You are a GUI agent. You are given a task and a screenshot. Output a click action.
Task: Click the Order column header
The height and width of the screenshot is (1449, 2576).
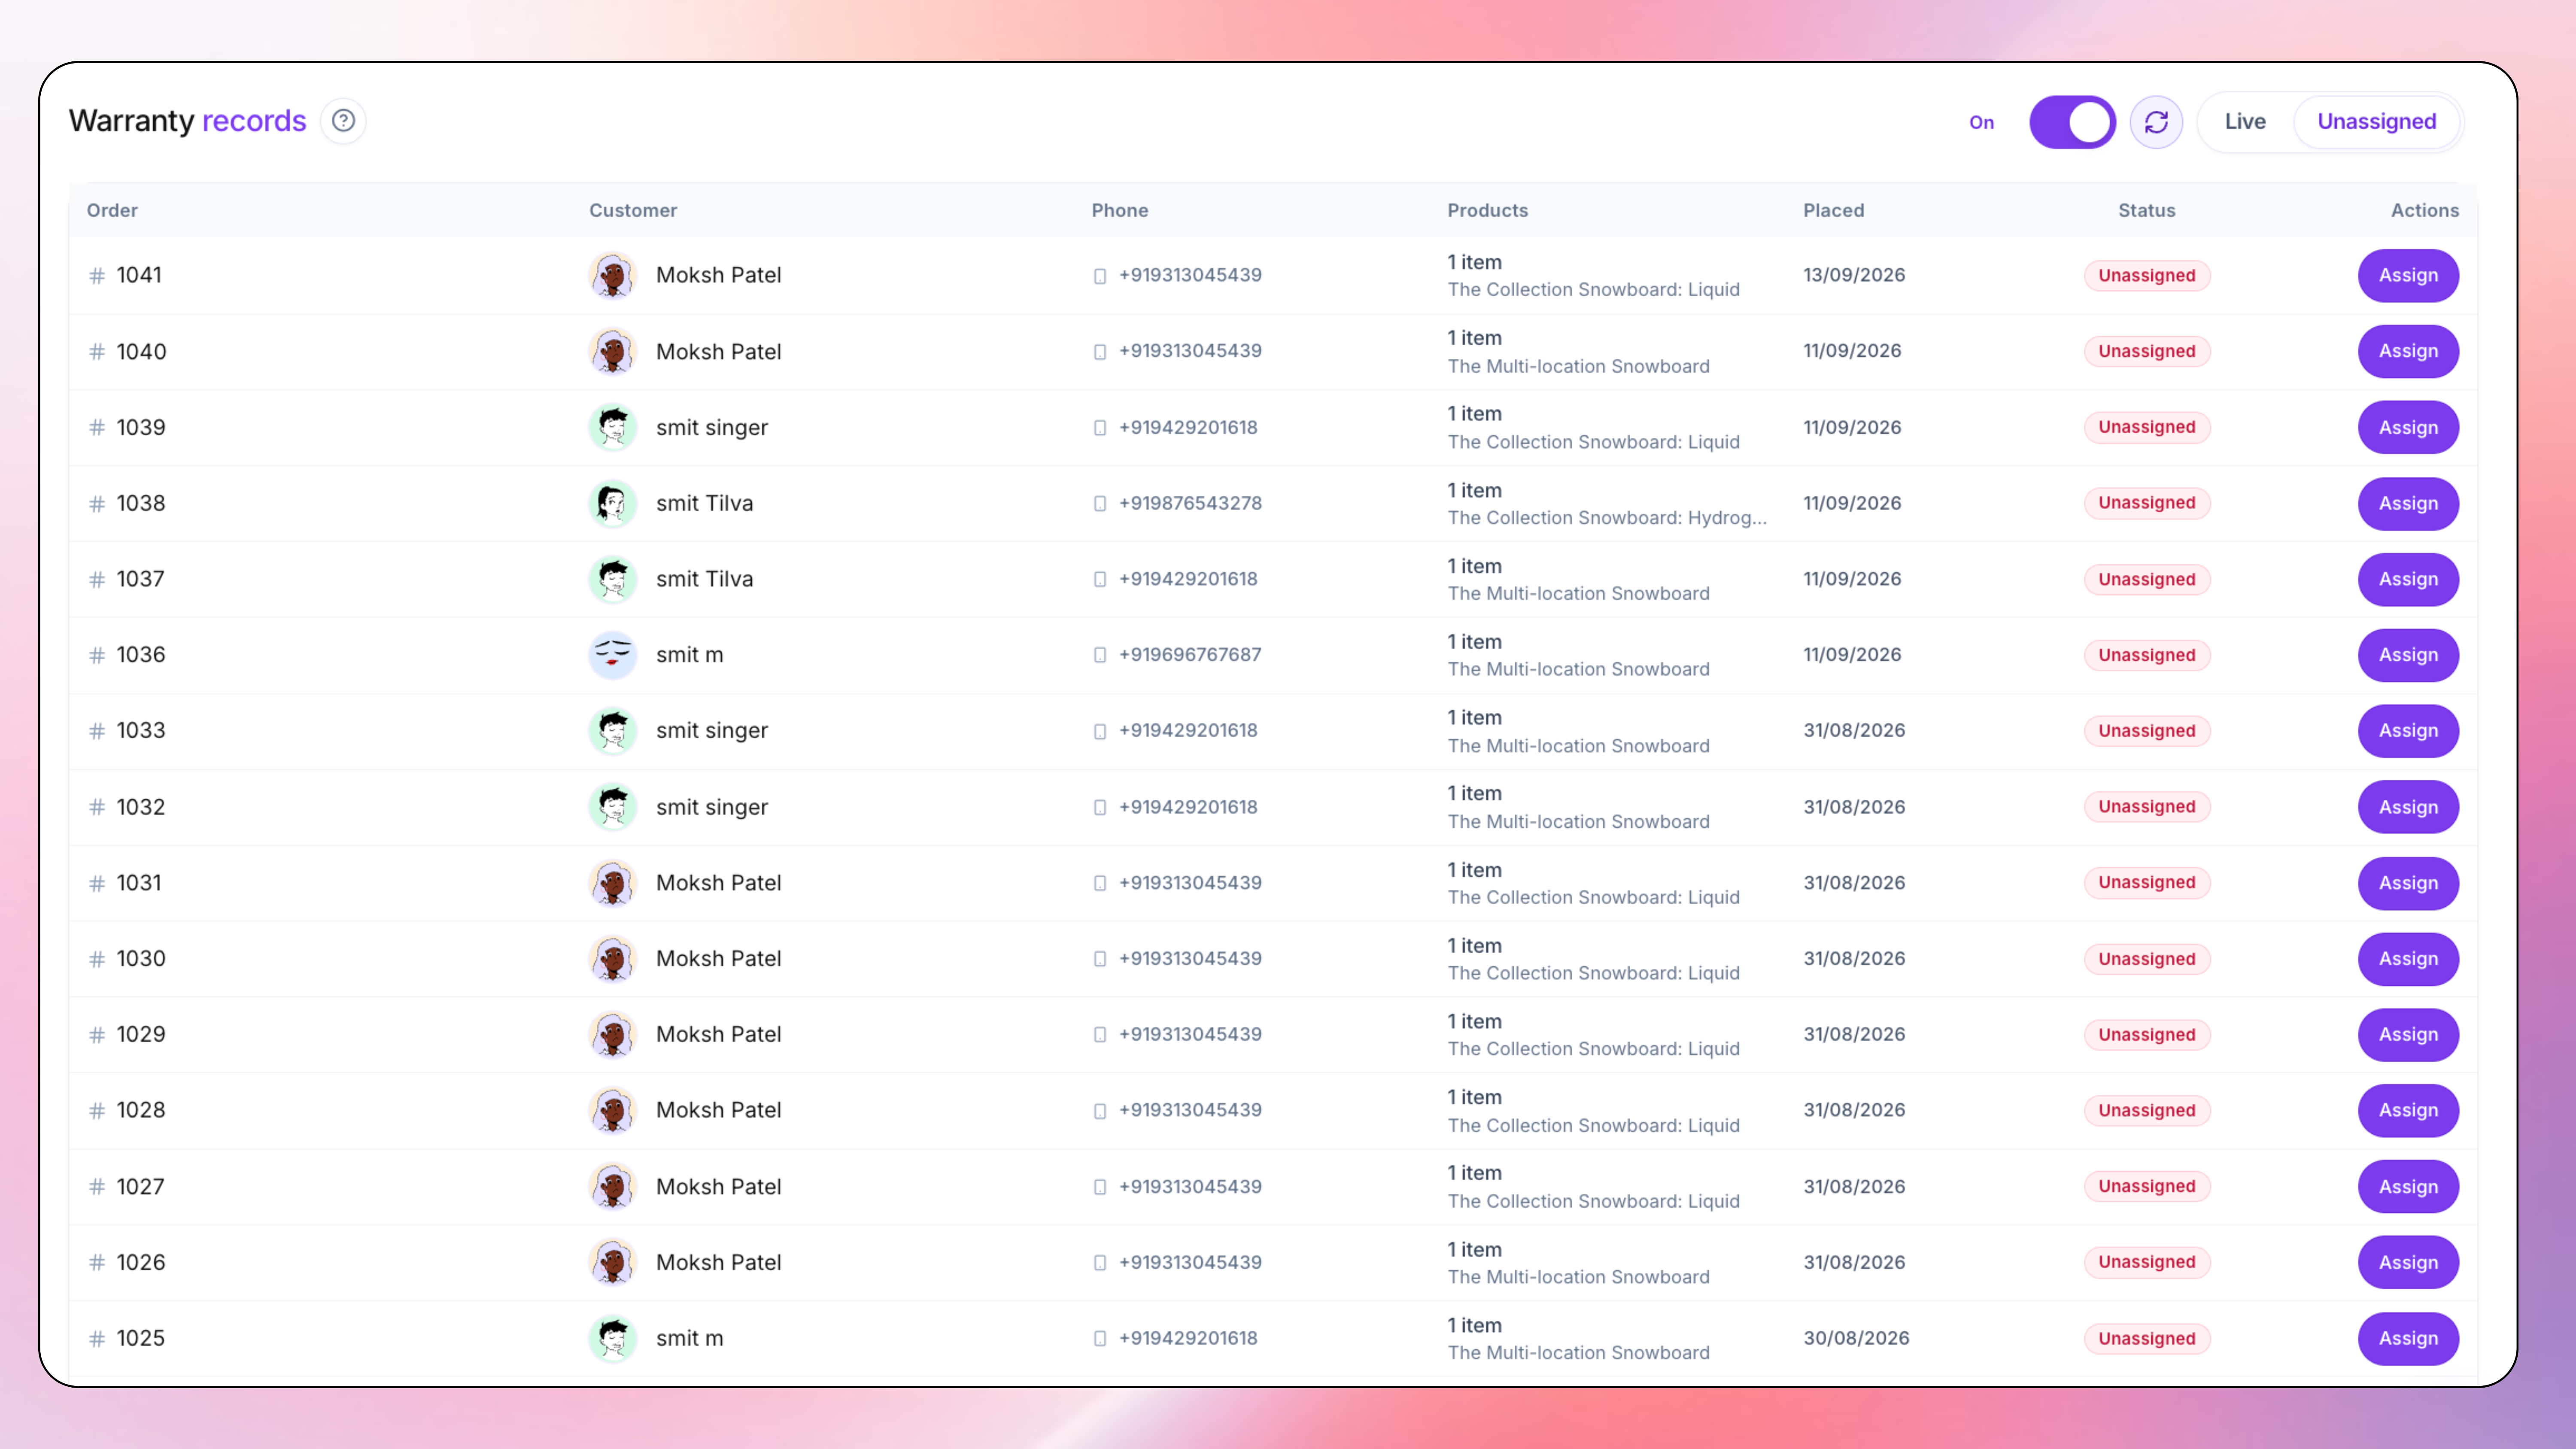coord(112,210)
